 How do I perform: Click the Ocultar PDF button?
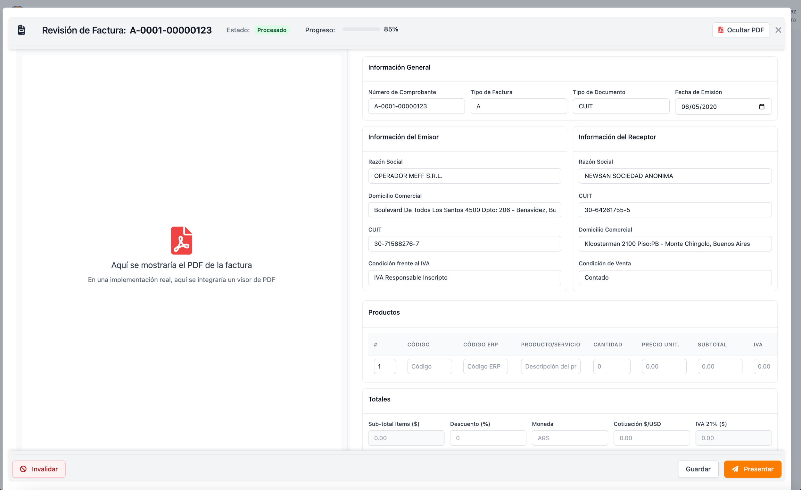coord(740,30)
